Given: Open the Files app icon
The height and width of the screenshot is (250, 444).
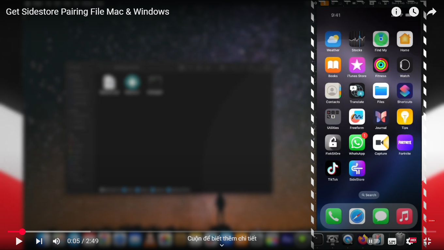Looking at the screenshot, I should click(x=381, y=91).
